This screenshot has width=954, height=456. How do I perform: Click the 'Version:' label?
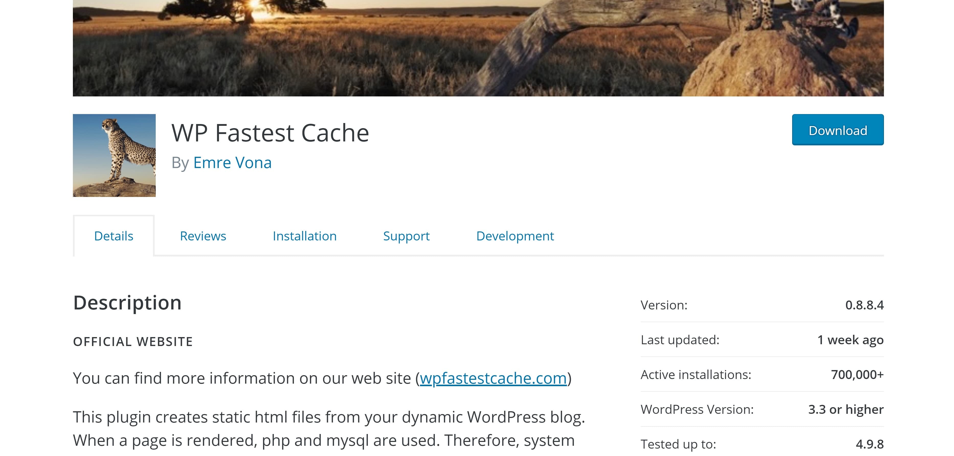pos(664,305)
